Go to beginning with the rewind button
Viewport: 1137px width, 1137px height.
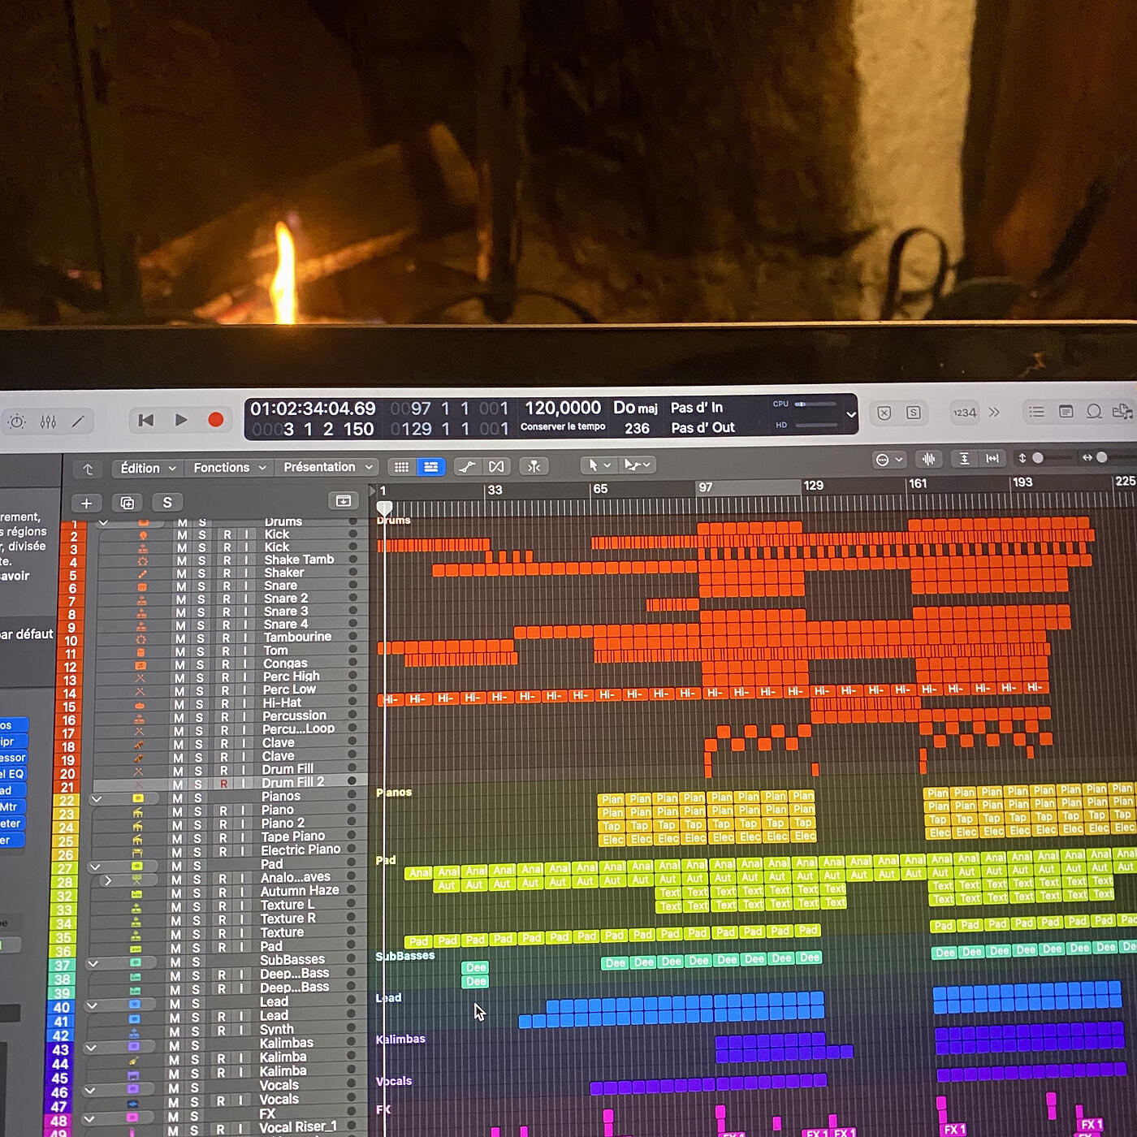[146, 420]
